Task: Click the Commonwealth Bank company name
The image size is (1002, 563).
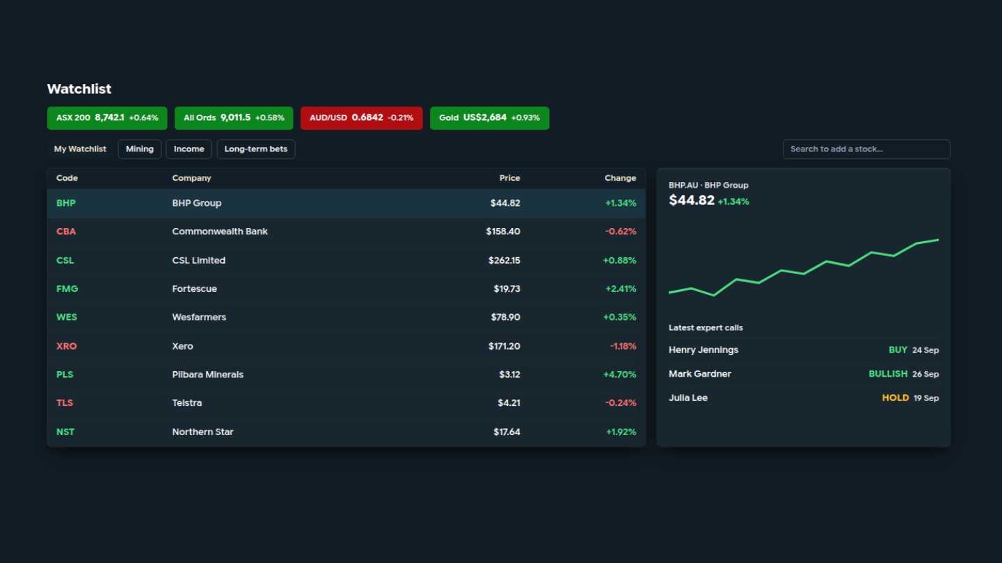Action: [x=220, y=231]
